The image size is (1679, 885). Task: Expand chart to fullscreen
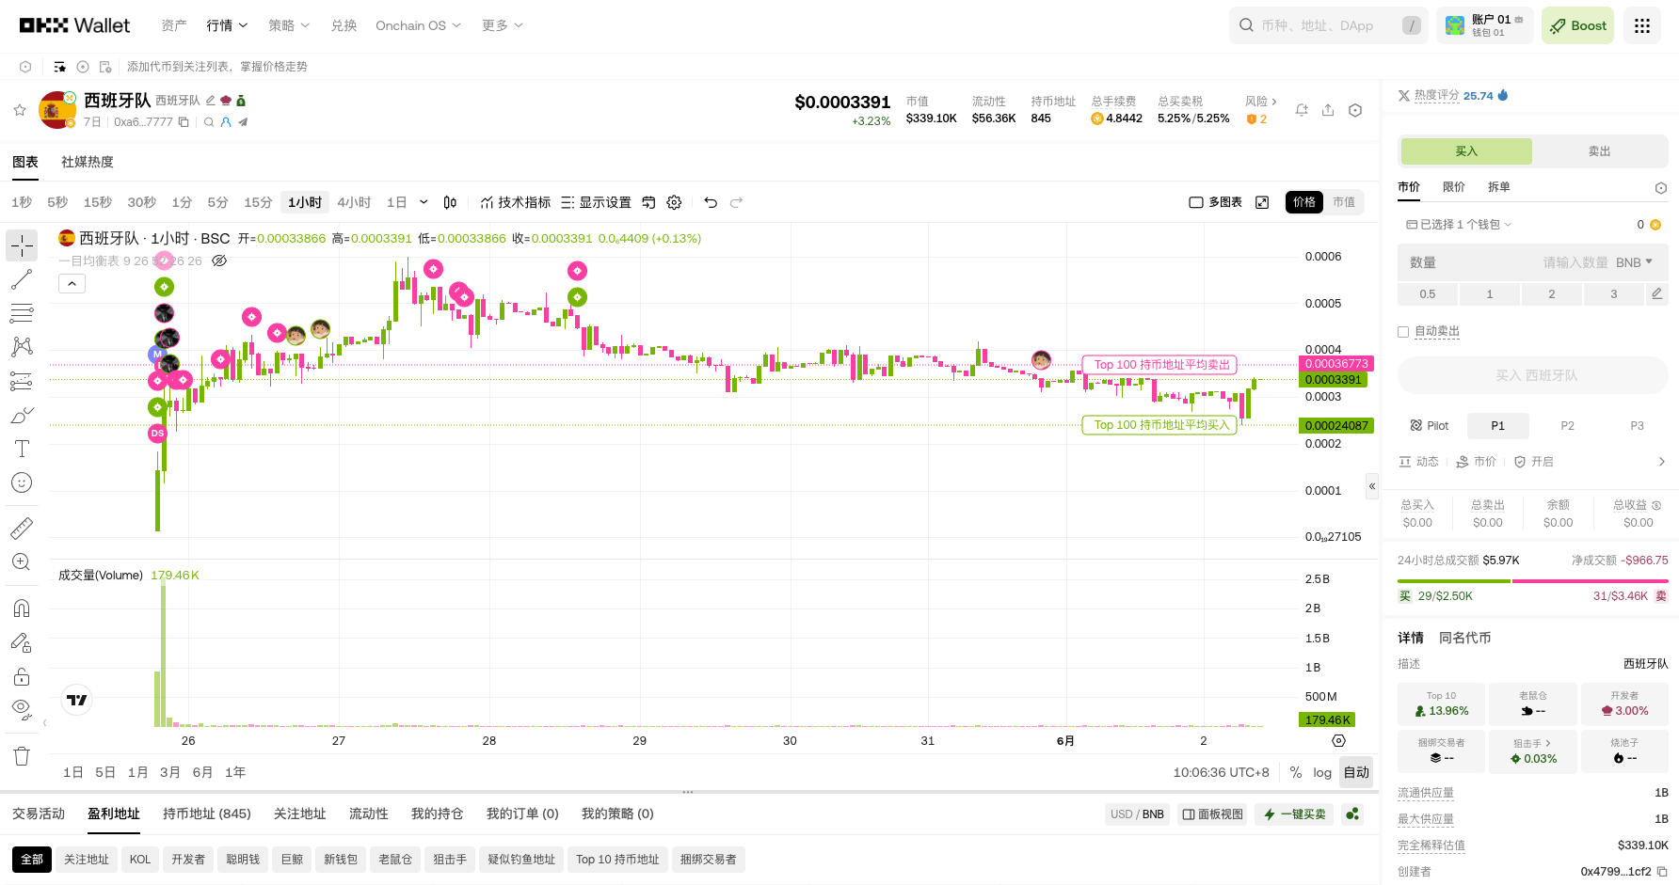1262,202
